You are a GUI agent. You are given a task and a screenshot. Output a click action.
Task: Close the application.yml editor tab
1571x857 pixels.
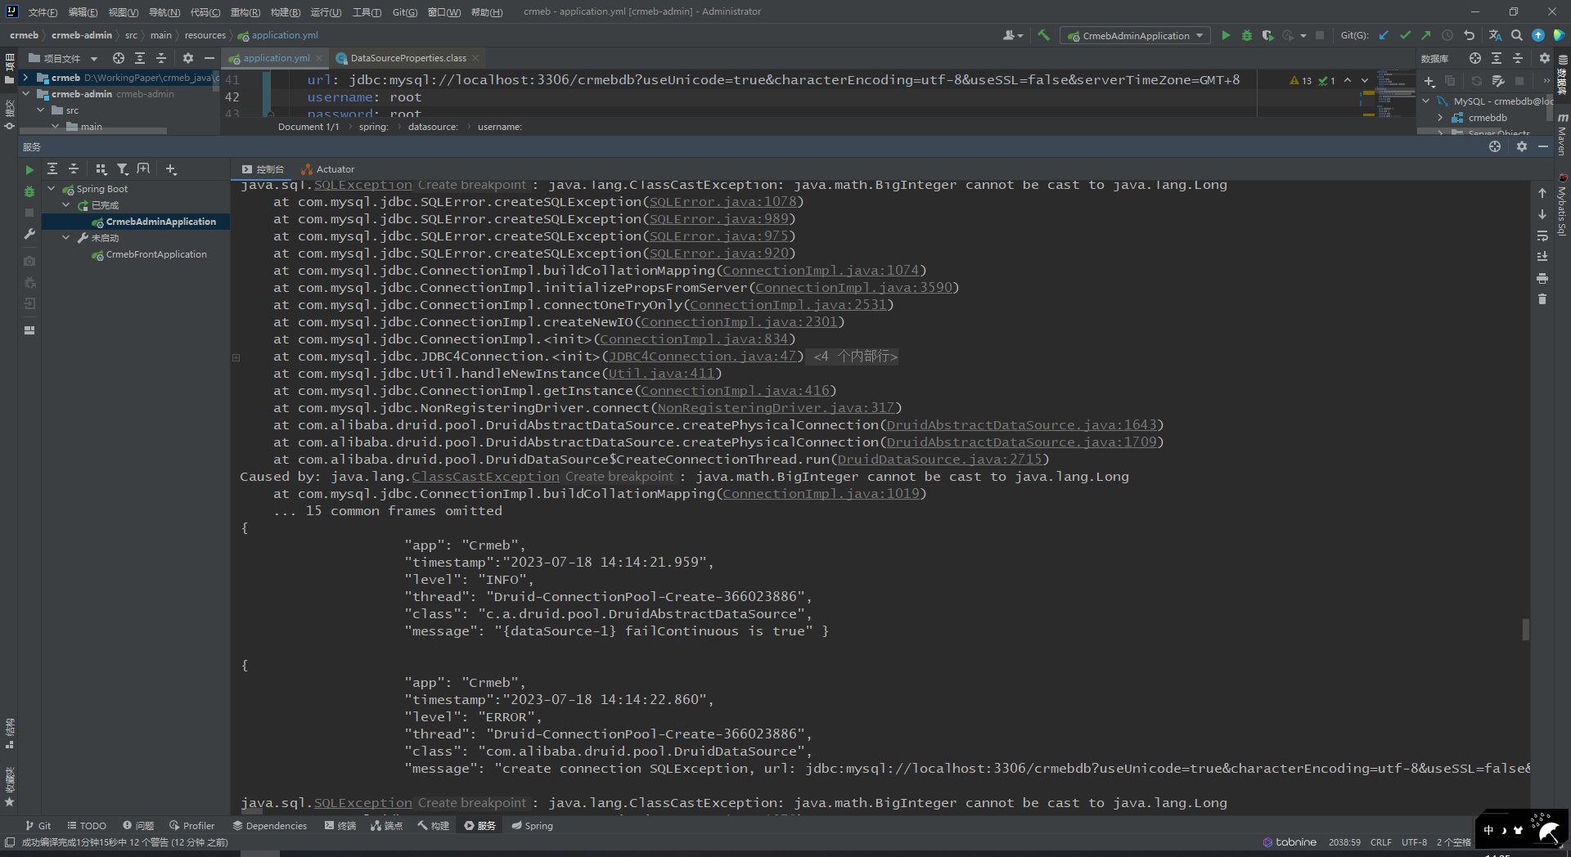tap(319, 58)
